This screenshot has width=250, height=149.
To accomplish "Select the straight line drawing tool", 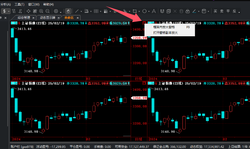I will click(x=77, y=11).
